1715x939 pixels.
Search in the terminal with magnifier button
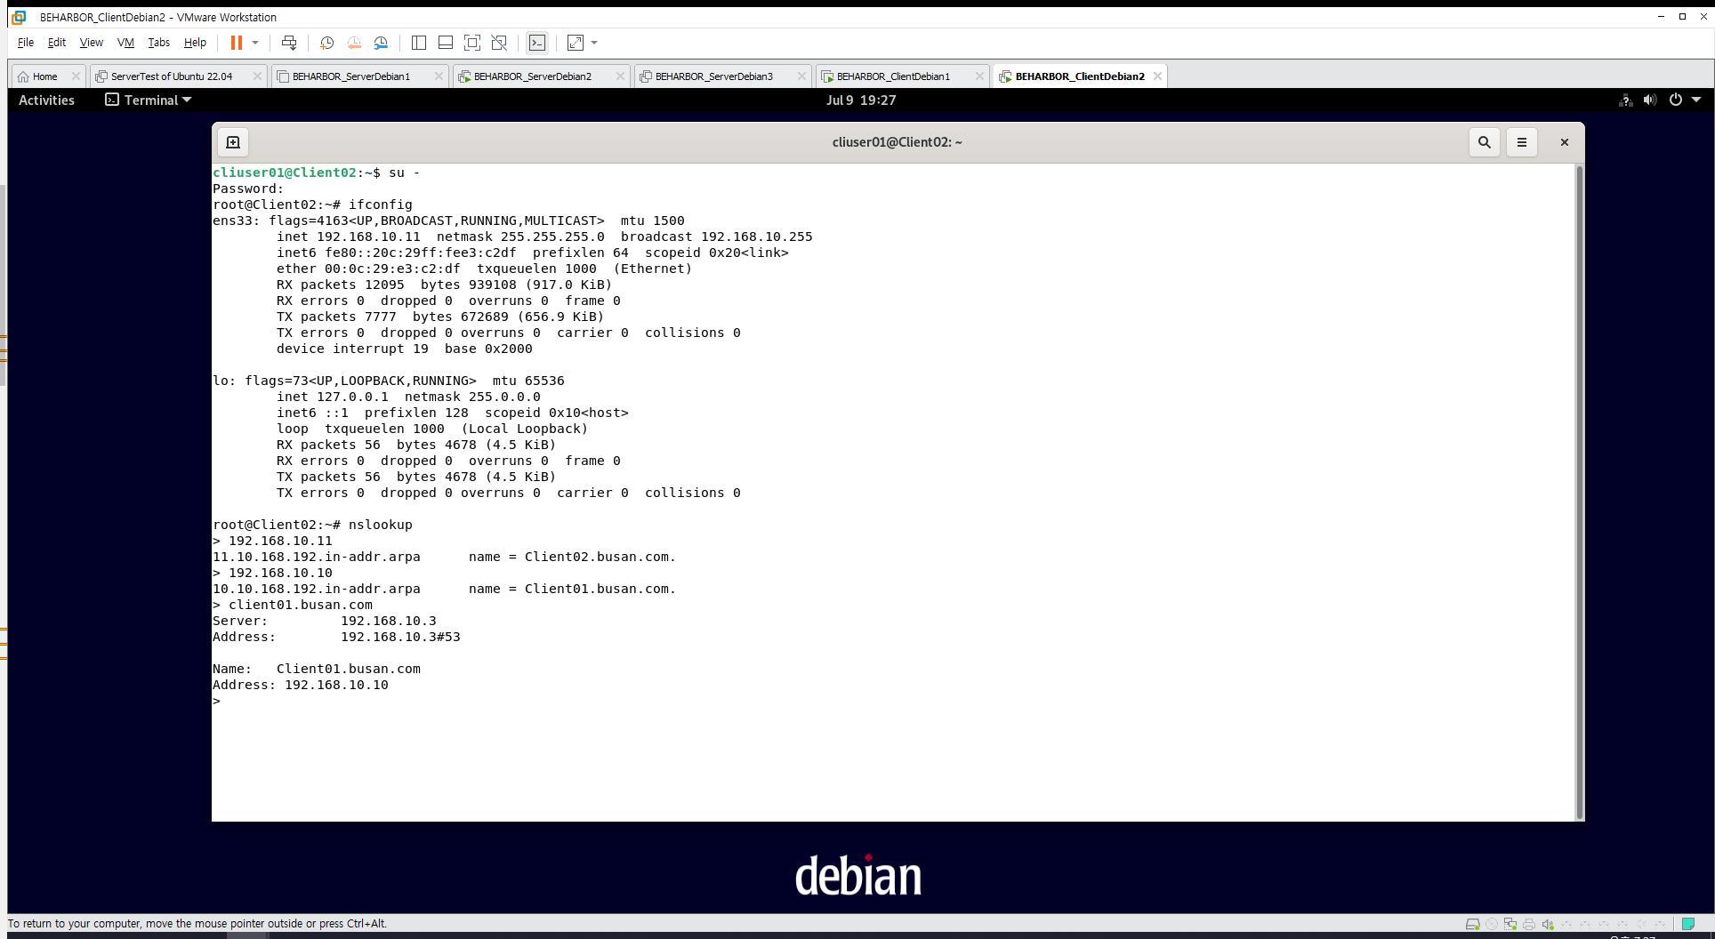pyautogui.click(x=1484, y=142)
